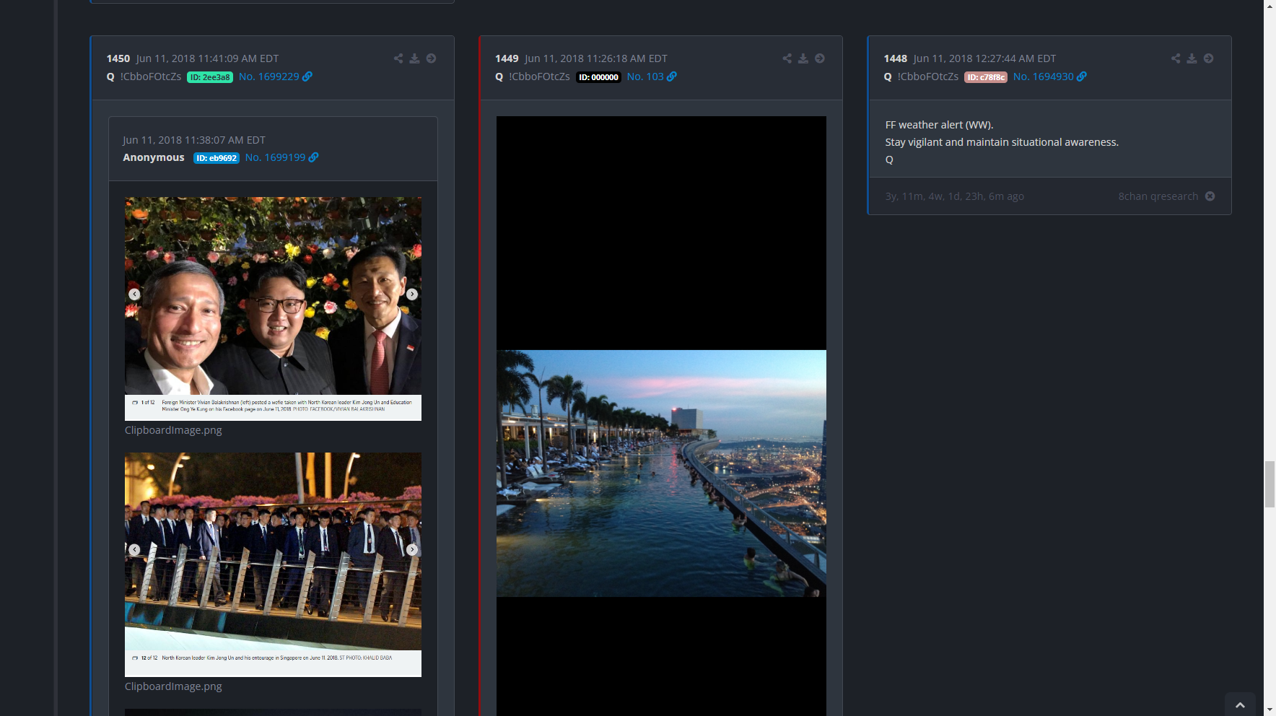The height and width of the screenshot is (716, 1276).
Task: Click first ClipboardImage.png filename
Action: [x=173, y=430]
